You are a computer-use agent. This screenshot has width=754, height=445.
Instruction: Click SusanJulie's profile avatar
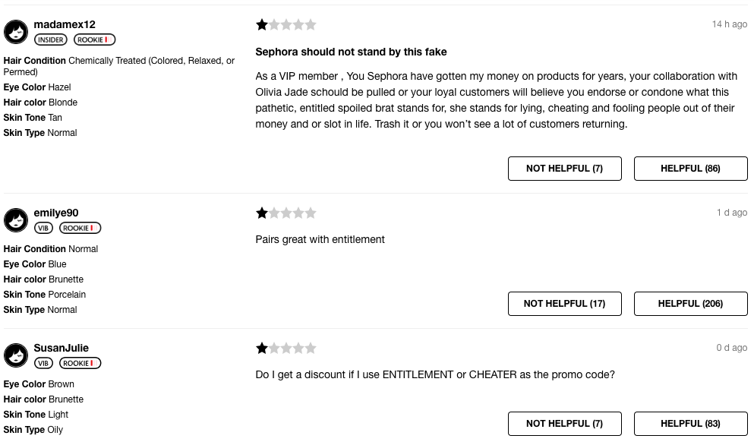pyautogui.click(x=16, y=355)
